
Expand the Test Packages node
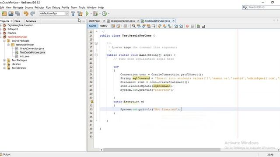[4, 60]
